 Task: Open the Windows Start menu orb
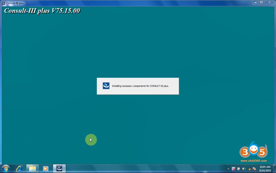(x=6, y=169)
